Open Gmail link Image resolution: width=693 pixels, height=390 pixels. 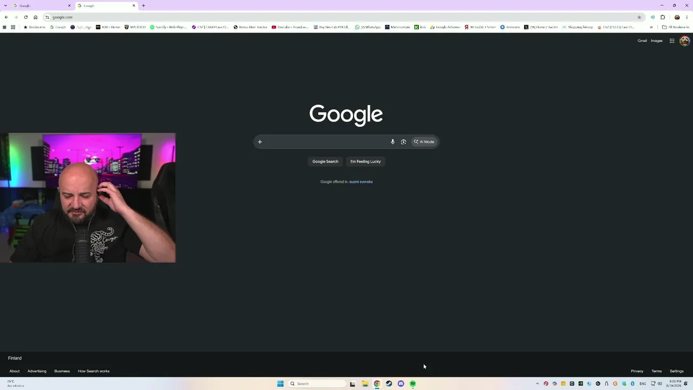[642, 41]
